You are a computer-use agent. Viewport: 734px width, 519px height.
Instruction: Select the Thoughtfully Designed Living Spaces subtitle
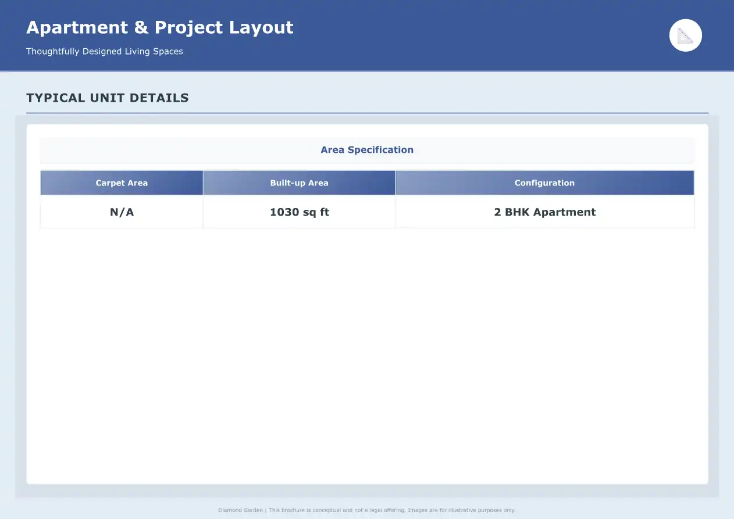(105, 51)
